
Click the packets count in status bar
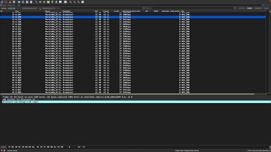click(187, 151)
